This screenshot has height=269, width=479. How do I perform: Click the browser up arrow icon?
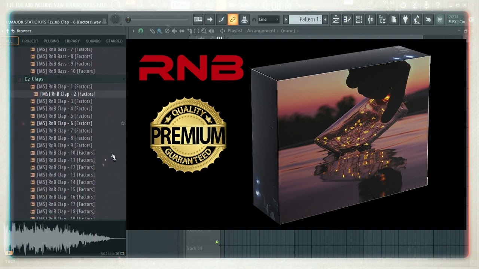point(7,31)
